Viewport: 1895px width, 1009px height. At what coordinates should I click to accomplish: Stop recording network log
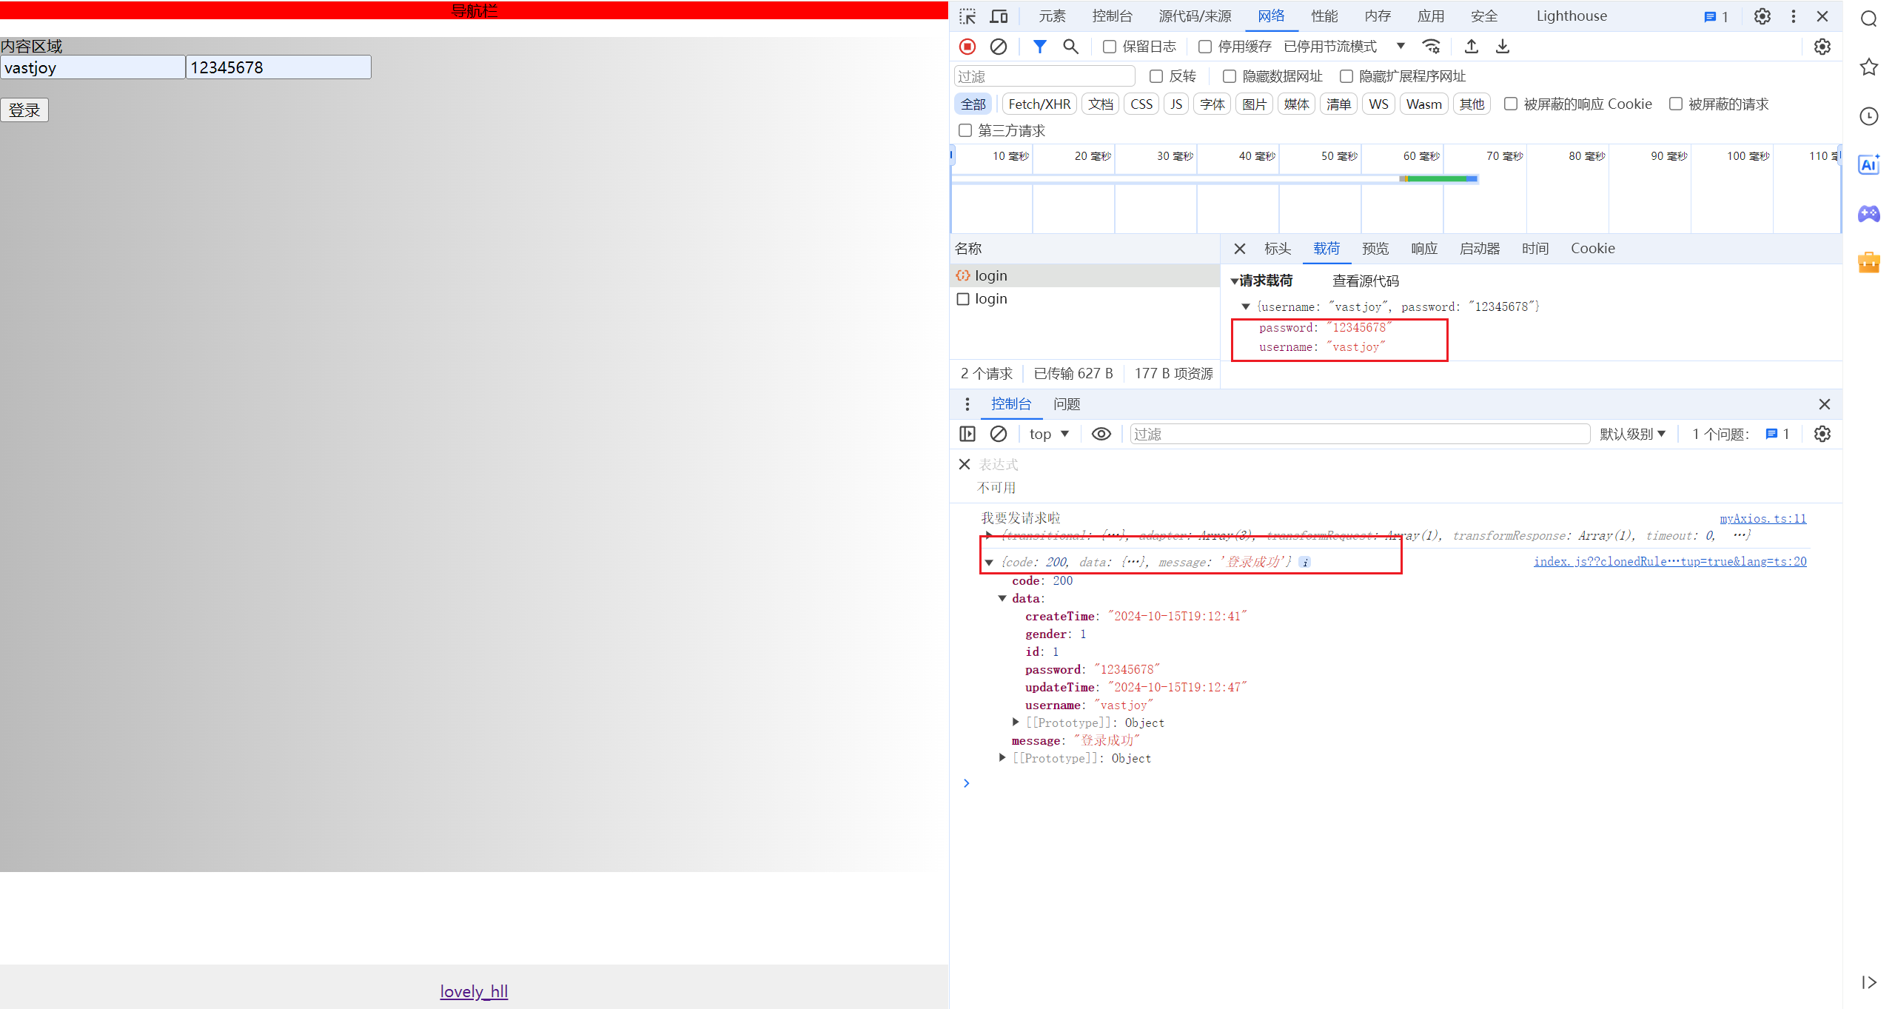point(967,47)
